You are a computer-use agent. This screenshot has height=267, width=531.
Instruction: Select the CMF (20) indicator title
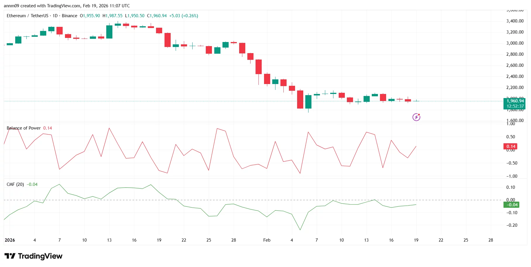16,184
